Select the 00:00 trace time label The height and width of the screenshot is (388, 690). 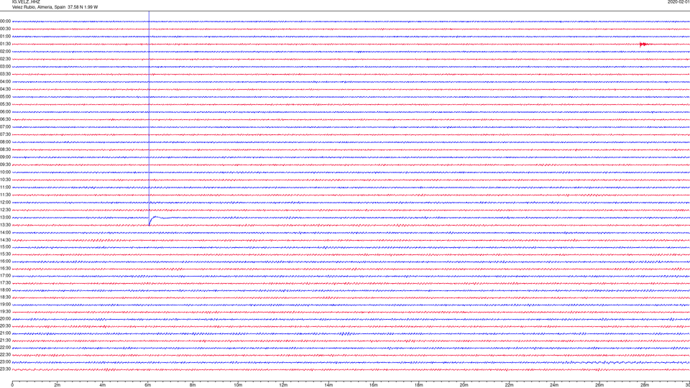(x=5, y=21)
